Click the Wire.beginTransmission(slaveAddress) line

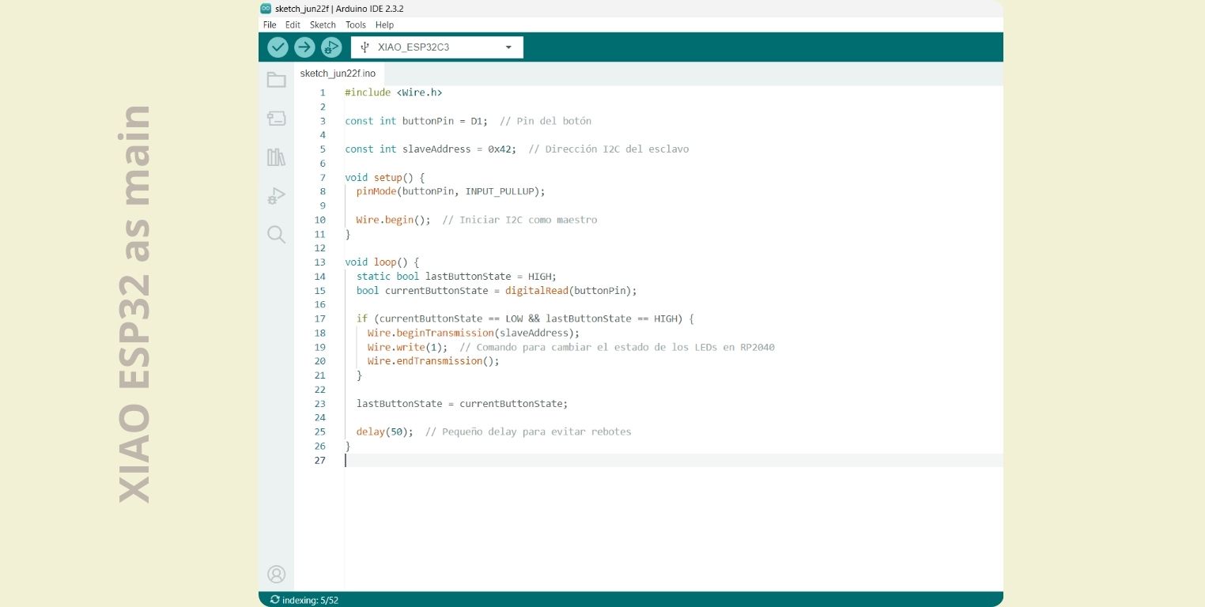click(x=474, y=333)
